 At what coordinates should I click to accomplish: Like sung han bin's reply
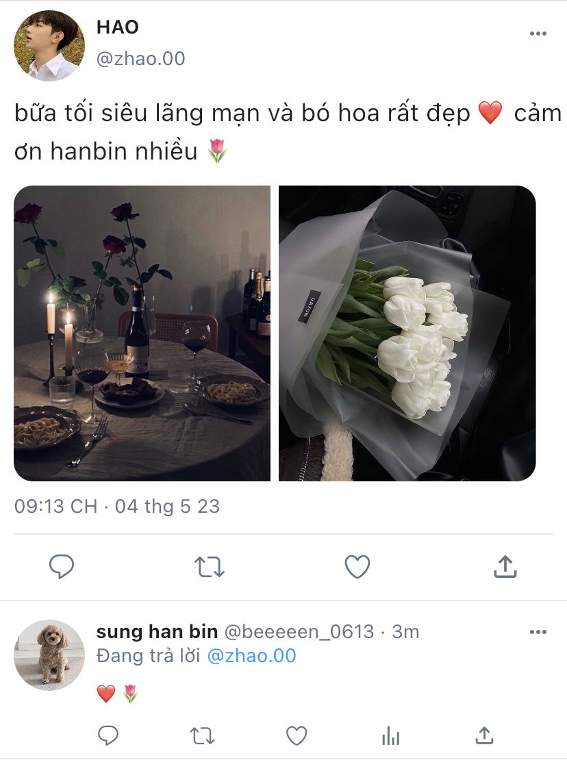click(x=296, y=736)
